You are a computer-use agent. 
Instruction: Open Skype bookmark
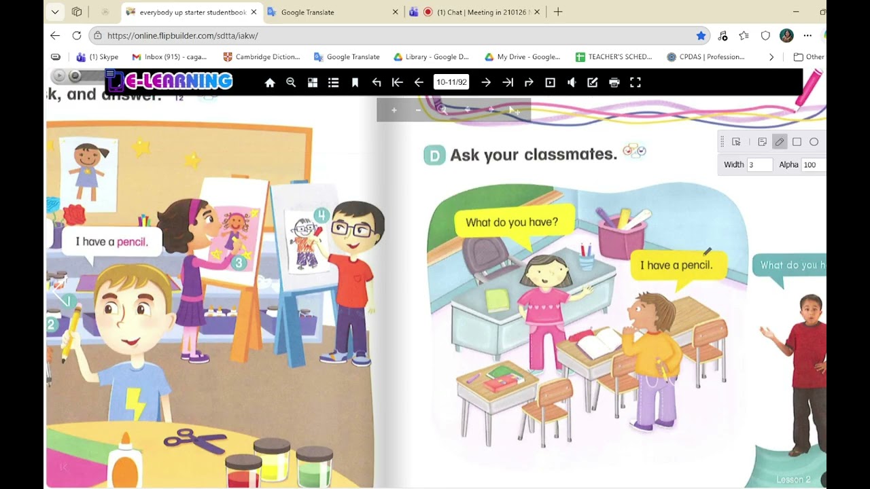coord(97,57)
